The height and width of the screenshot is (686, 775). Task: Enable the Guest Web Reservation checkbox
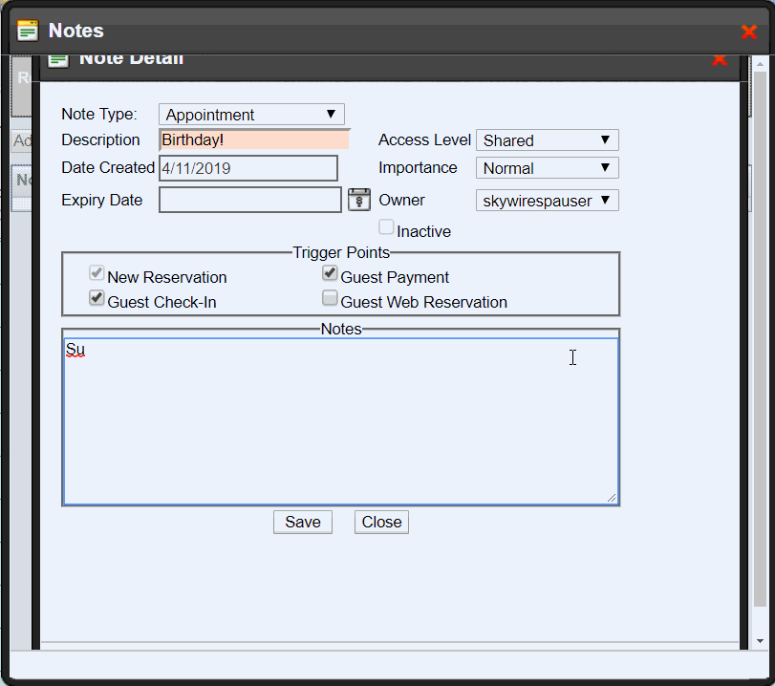330,297
